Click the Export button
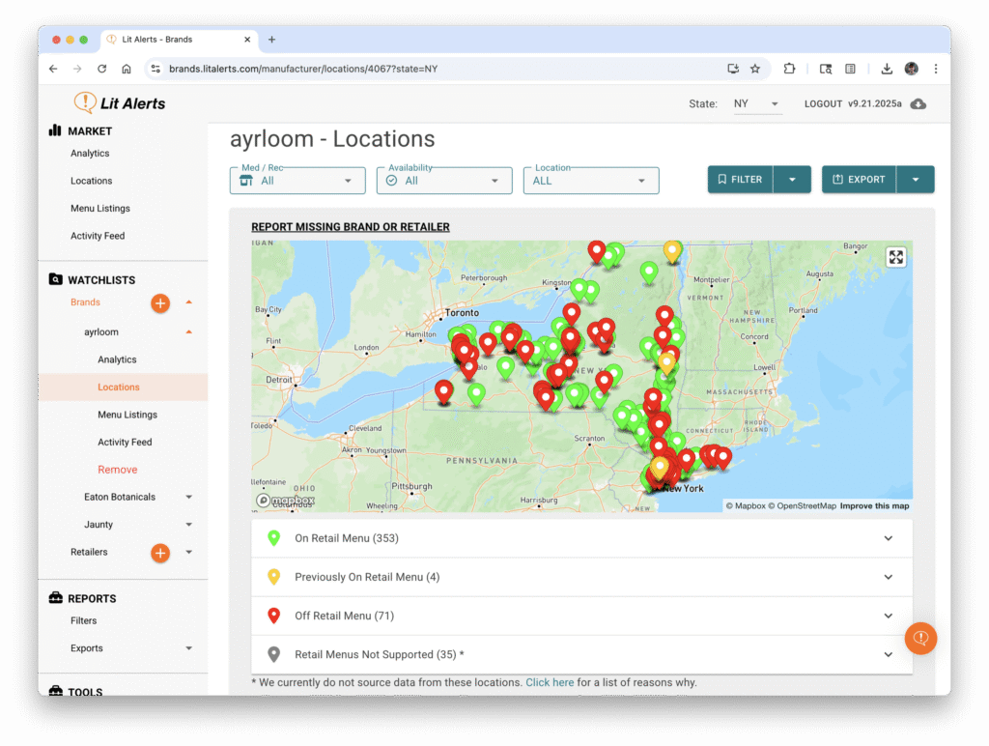This screenshot has width=989, height=746. pos(860,180)
